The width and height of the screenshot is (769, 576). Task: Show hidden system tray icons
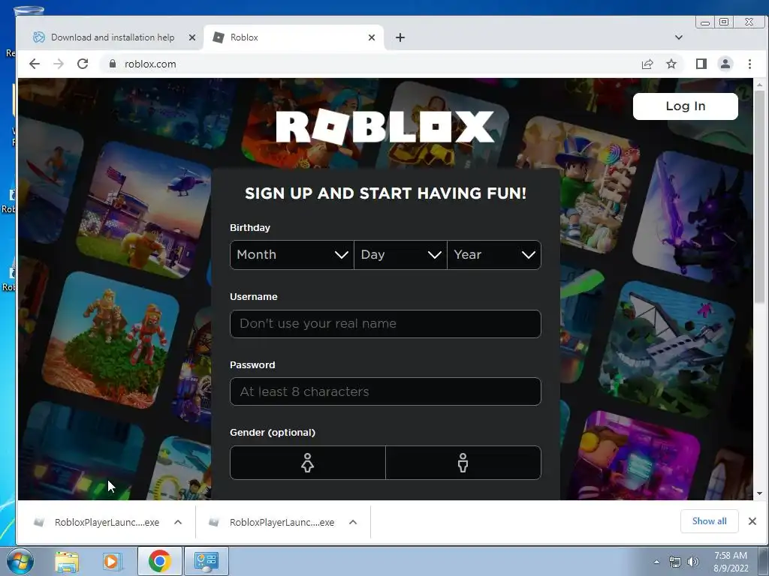[x=656, y=562]
